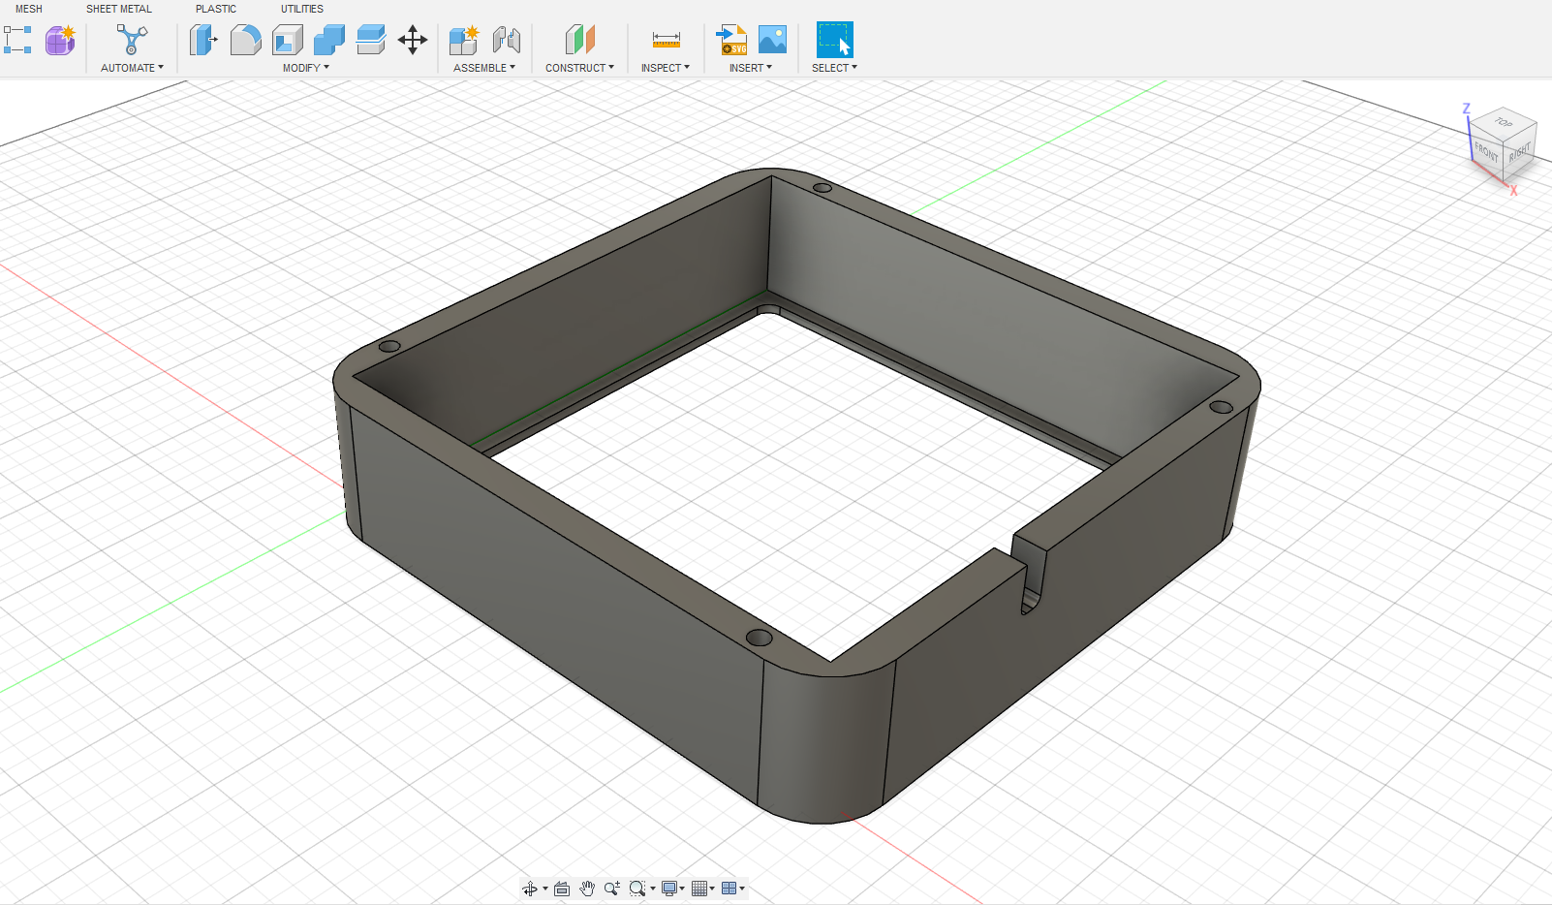Open the AUTOMATE dropdown menu
The image size is (1552, 905).
[x=132, y=68]
